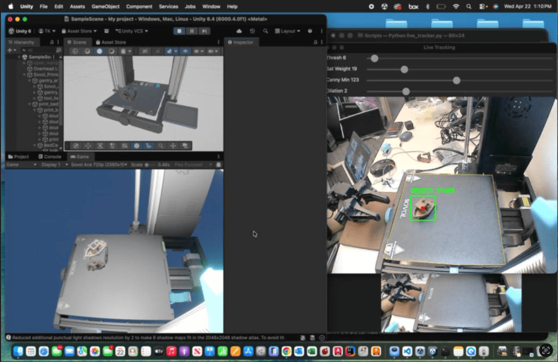This screenshot has width=558, height=362.
Task: Select the shaded wireframe draw mode icon
Action: pos(87,51)
